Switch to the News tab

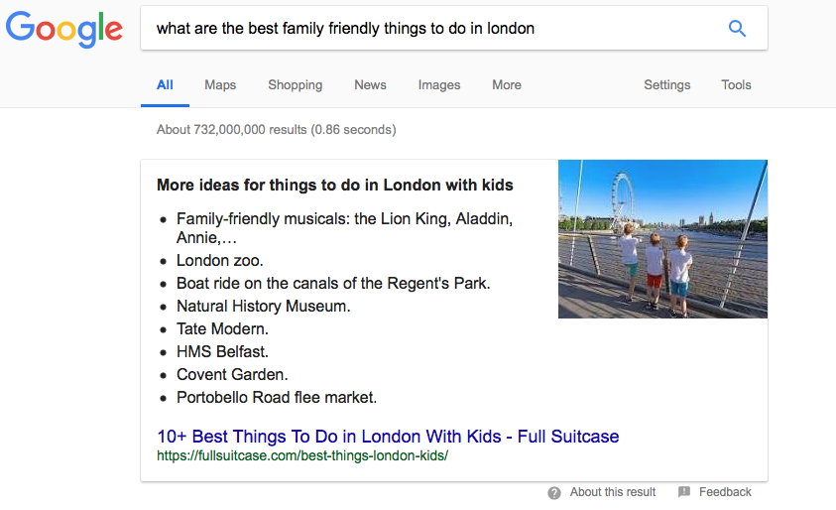370,84
